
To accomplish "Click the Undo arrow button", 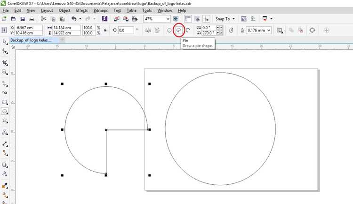I will tap(74, 19).
